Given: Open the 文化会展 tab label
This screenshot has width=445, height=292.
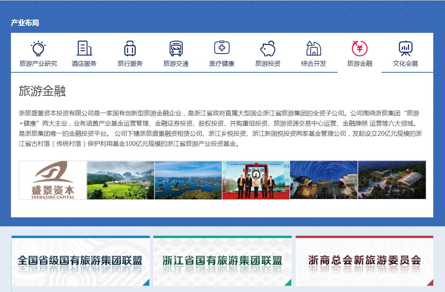Looking at the screenshot, I should [x=406, y=63].
